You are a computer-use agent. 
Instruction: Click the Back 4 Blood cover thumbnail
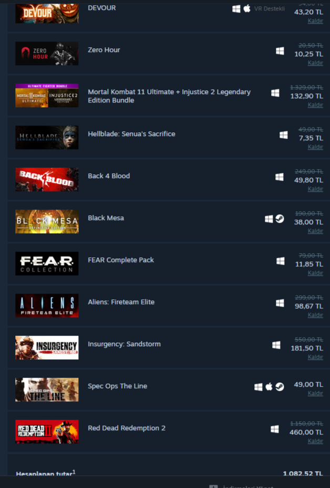pyautogui.click(x=47, y=180)
